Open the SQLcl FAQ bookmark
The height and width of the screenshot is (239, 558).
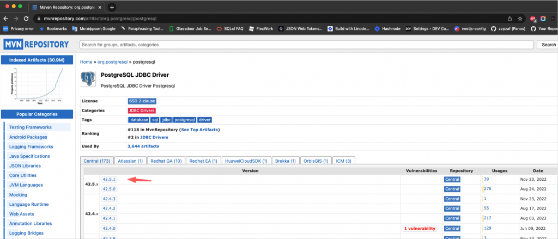click(230, 29)
